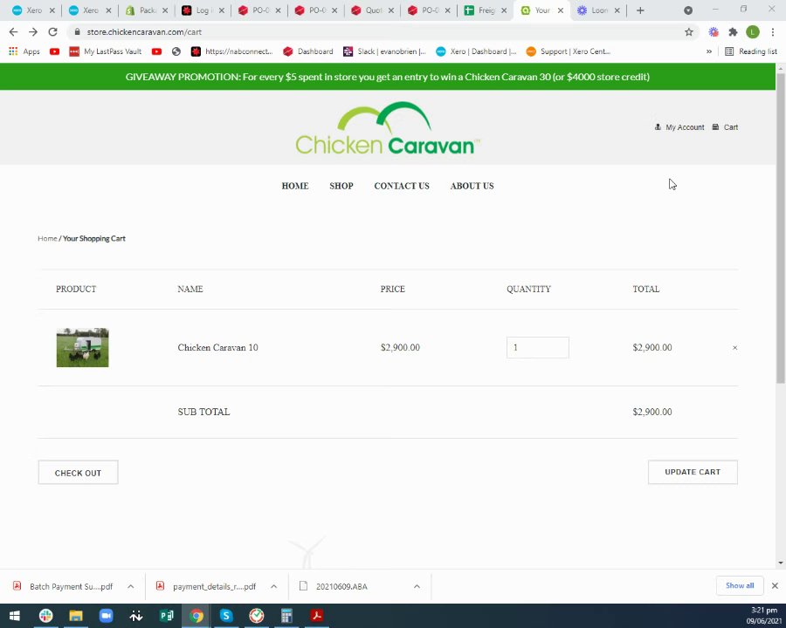Screen dimensions: 786x628
Task: Click the Chicken Caravan logo
Action: (388, 128)
